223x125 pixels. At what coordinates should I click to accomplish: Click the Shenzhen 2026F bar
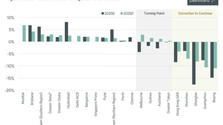tap(188, 50)
